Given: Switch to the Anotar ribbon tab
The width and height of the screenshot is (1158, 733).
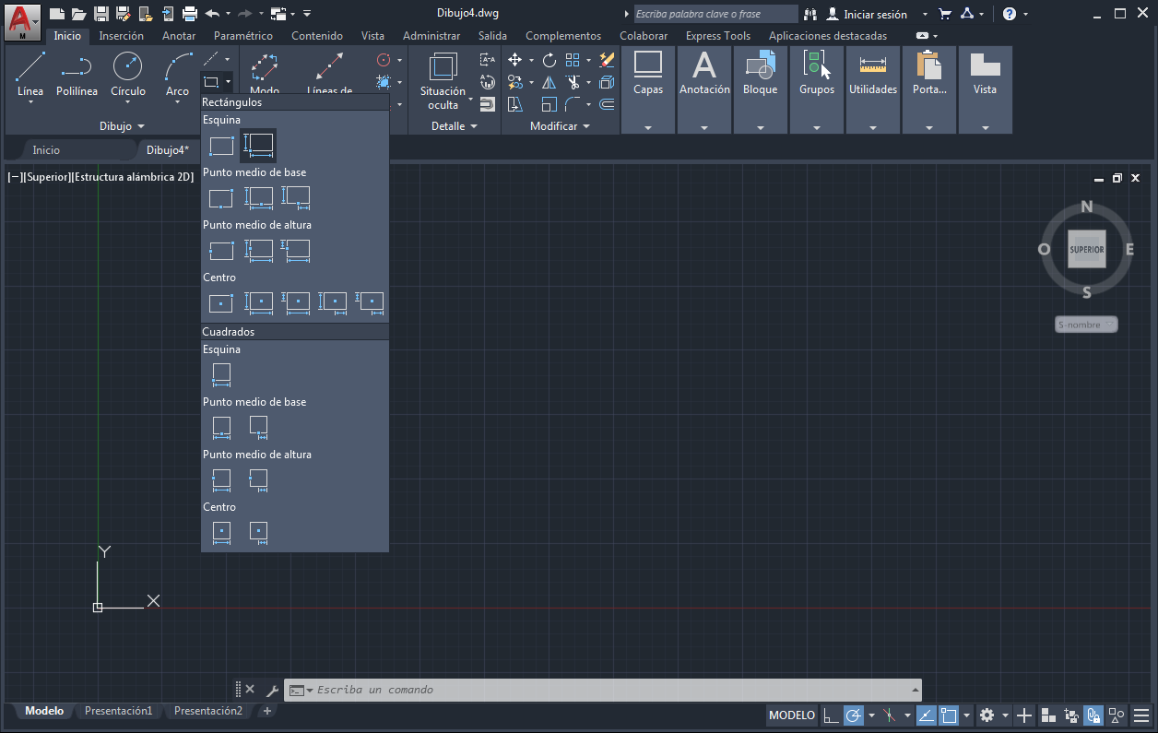Looking at the screenshot, I should coord(179,36).
